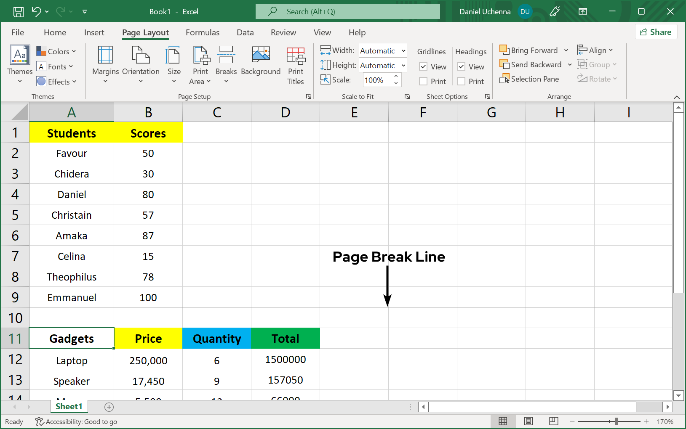Open the Margins options

point(105,64)
